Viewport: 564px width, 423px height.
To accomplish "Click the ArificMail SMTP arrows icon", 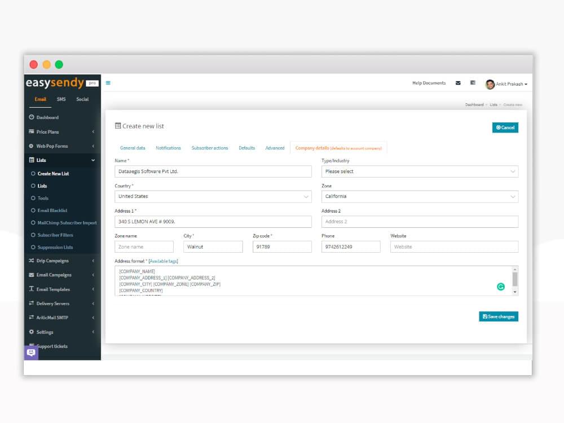I will [31, 317].
